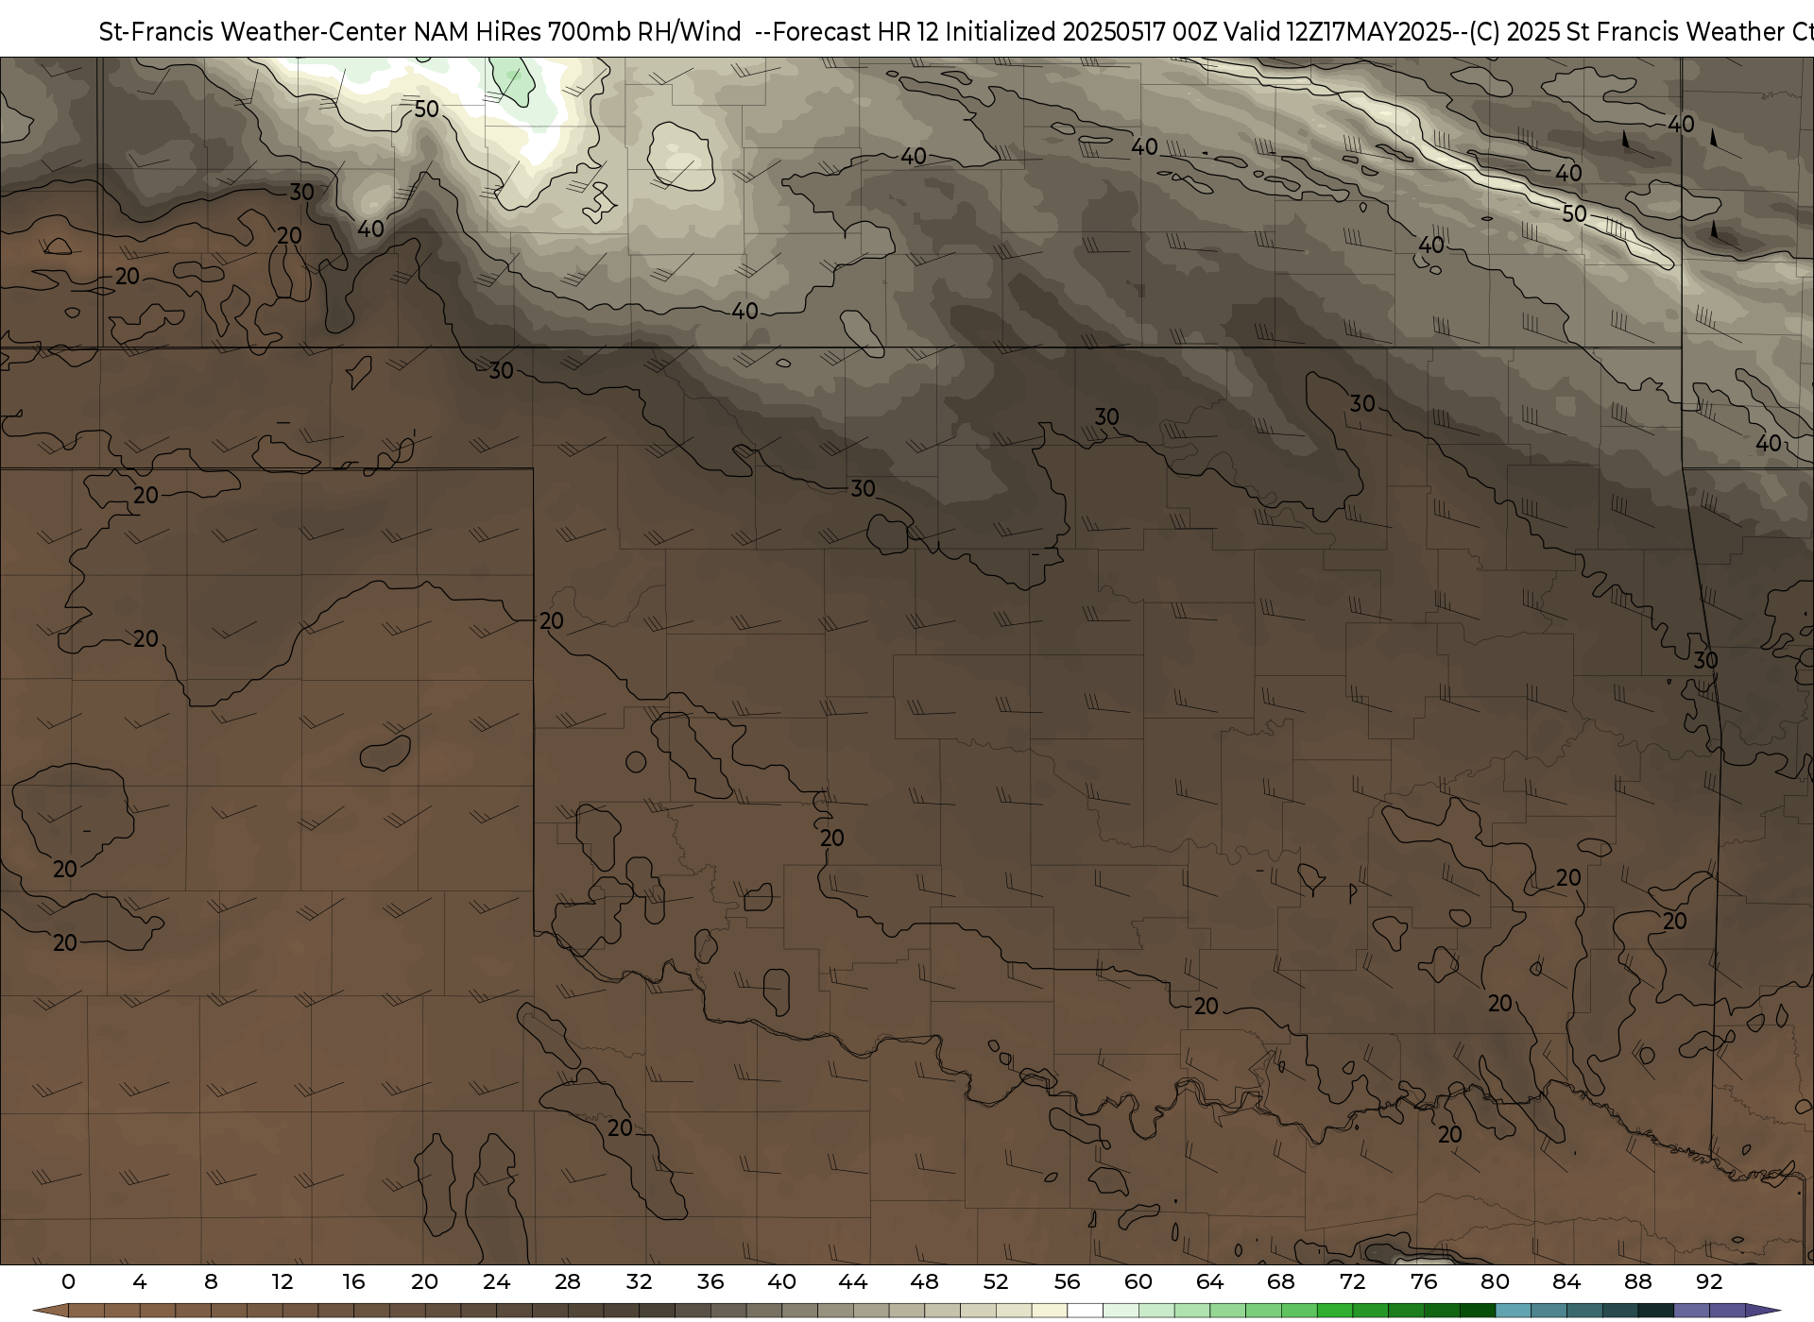Click the colorbar tick label "16"
The height and width of the screenshot is (1322, 1814).
click(353, 1281)
